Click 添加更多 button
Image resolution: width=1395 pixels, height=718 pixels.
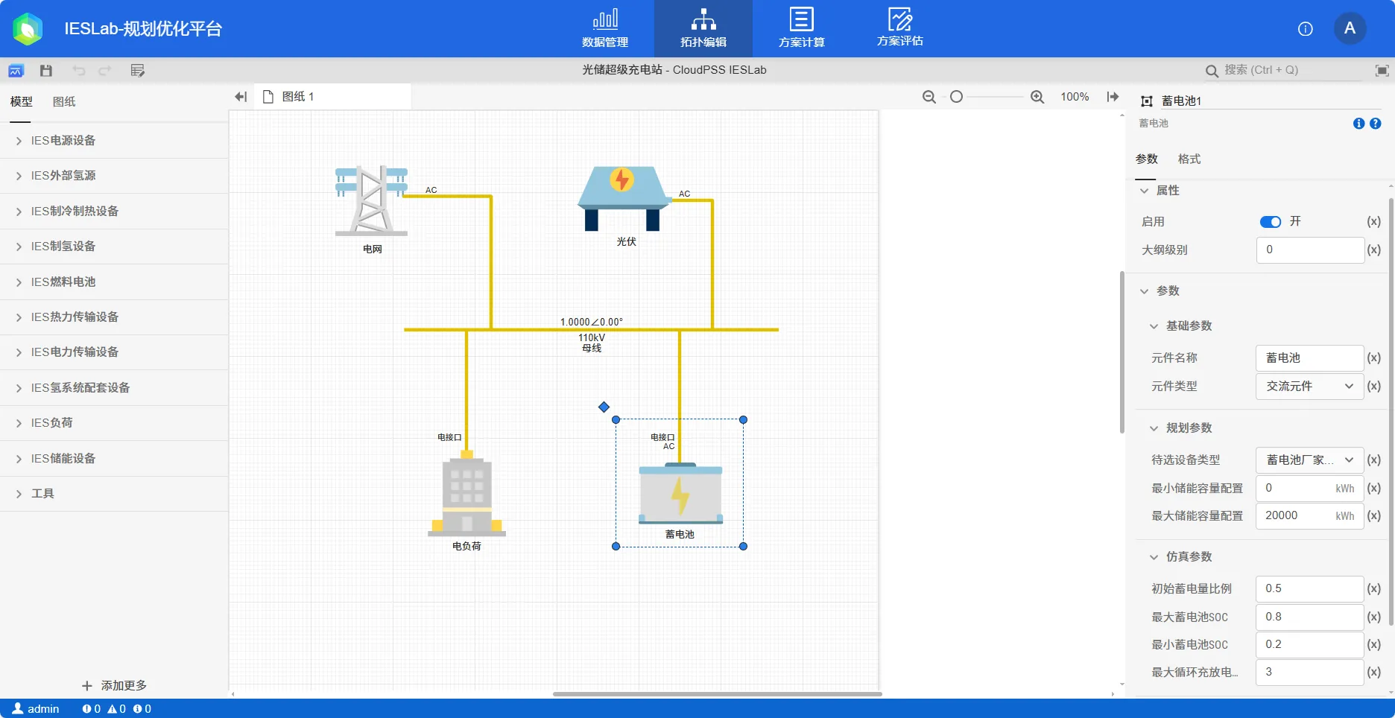click(x=114, y=686)
